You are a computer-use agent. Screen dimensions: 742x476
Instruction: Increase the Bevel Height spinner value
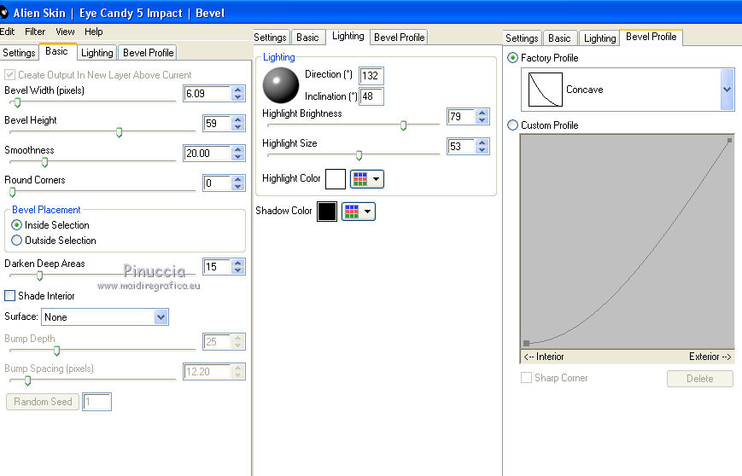tap(238, 119)
